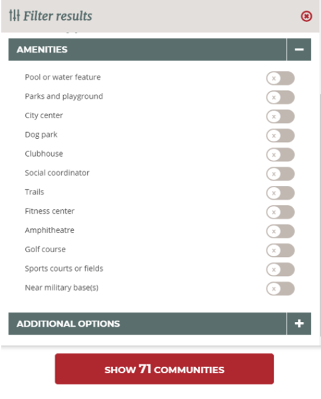The width and height of the screenshot is (321, 399).
Task: Click Show 71 Communities button
Action: [x=164, y=368]
